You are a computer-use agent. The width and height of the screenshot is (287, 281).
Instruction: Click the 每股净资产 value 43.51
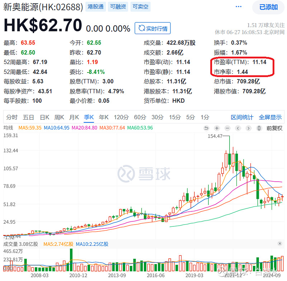point(45,91)
